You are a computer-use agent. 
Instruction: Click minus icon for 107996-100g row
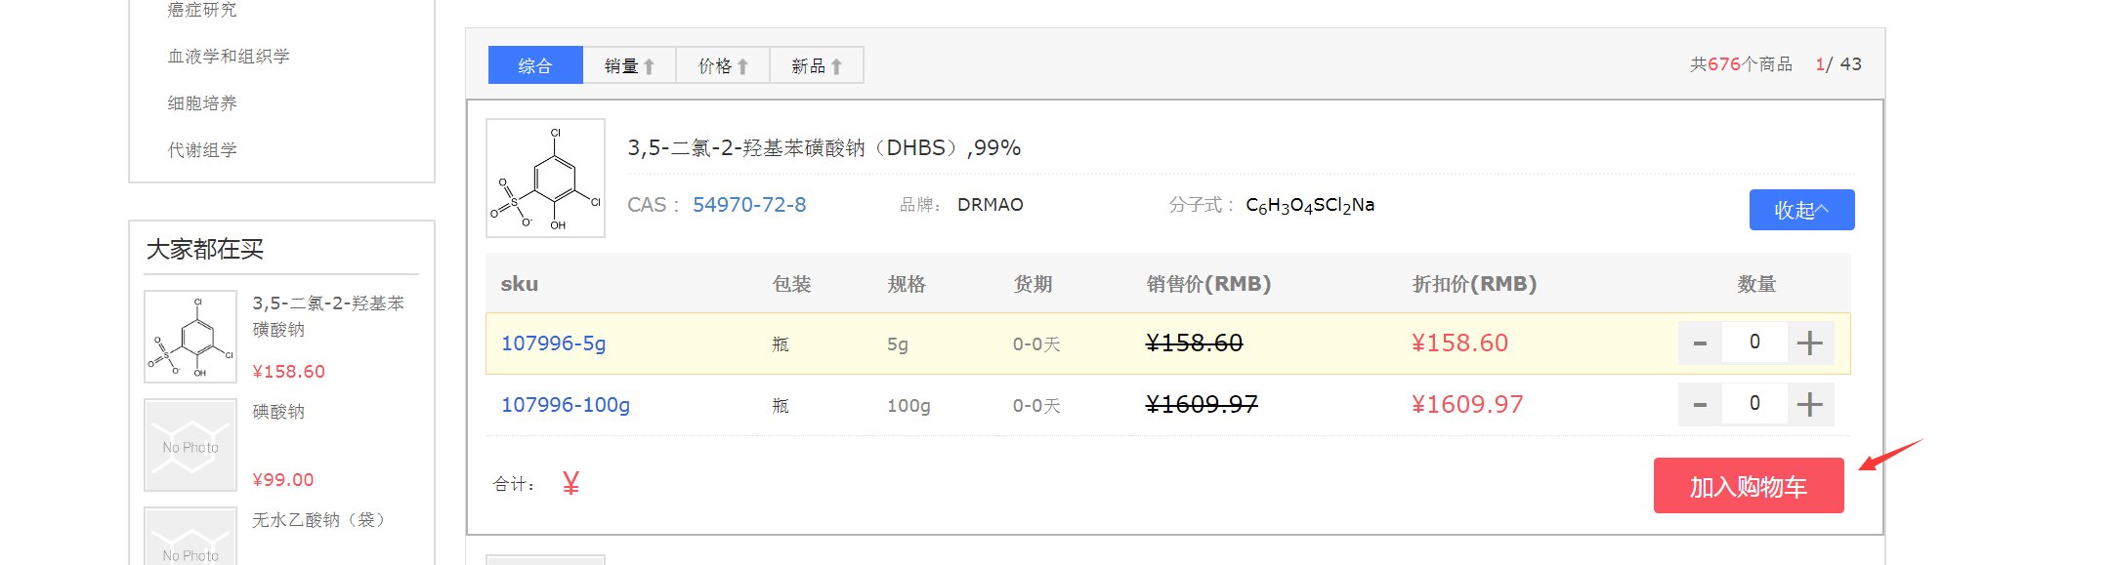click(1700, 404)
